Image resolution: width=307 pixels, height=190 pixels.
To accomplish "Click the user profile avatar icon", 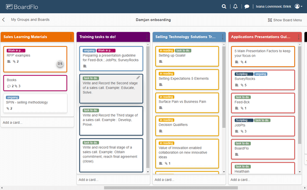I will coord(298,7).
